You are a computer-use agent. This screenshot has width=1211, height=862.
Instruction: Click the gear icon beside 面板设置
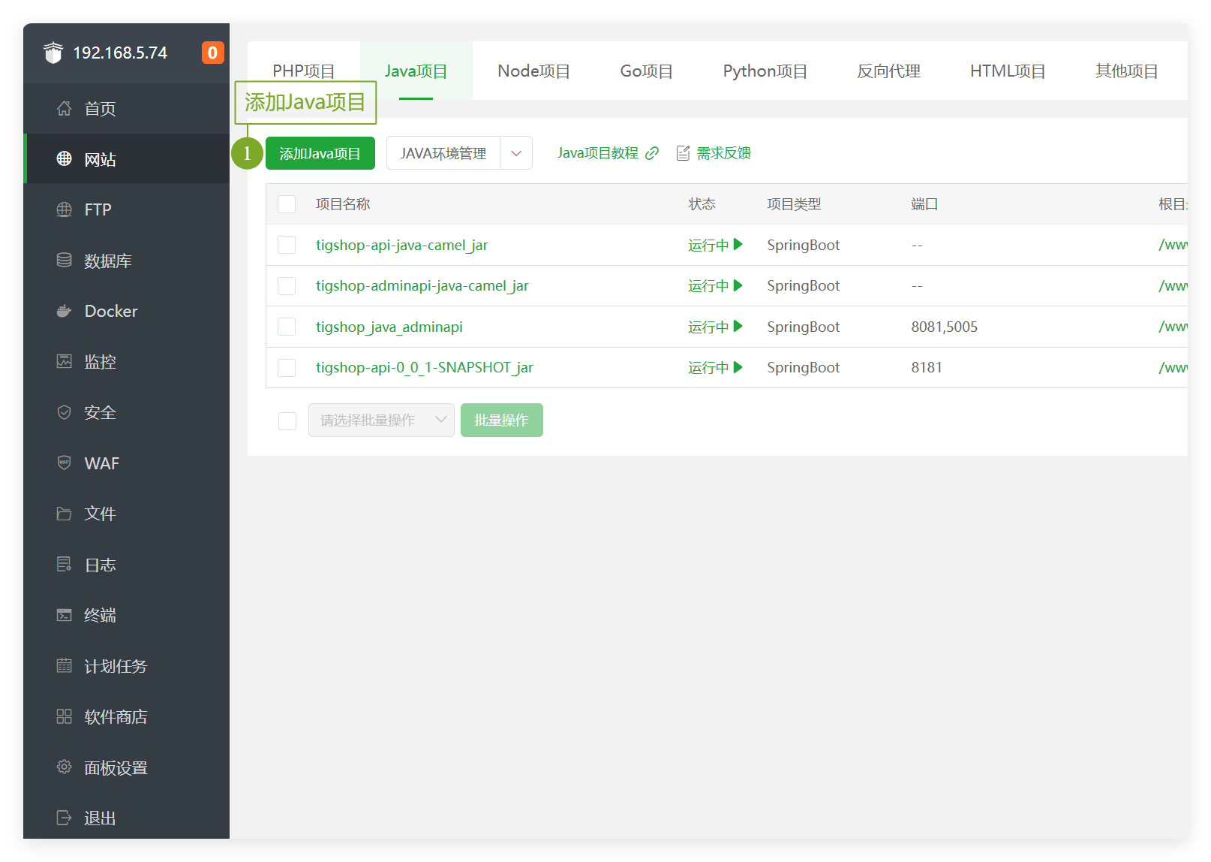pos(65,767)
